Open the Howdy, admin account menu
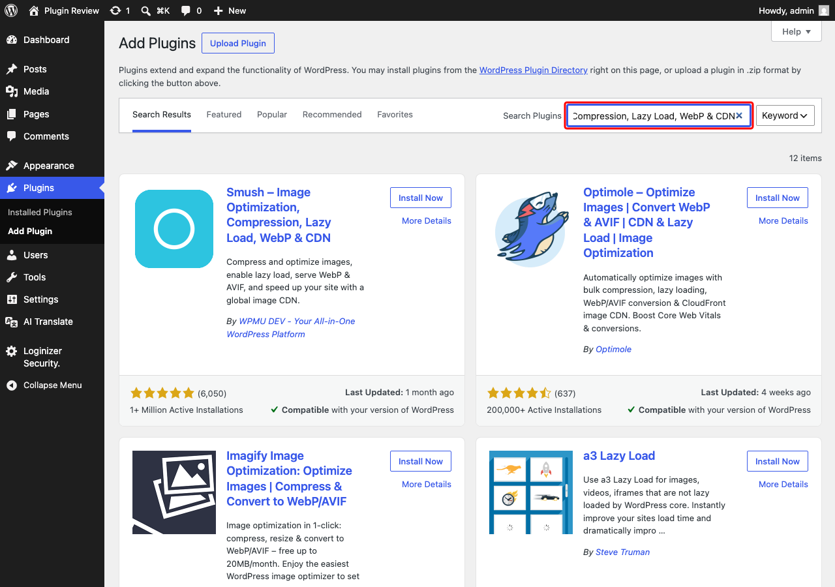835x587 pixels. pyautogui.click(x=794, y=10)
